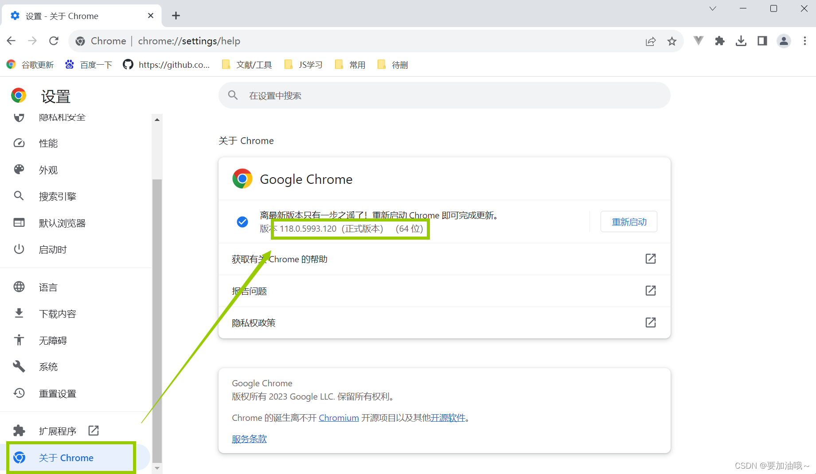The image size is (816, 474).
Task: Go back with the browser back arrow
Action: pyautogui.click(x=11, y=41)
